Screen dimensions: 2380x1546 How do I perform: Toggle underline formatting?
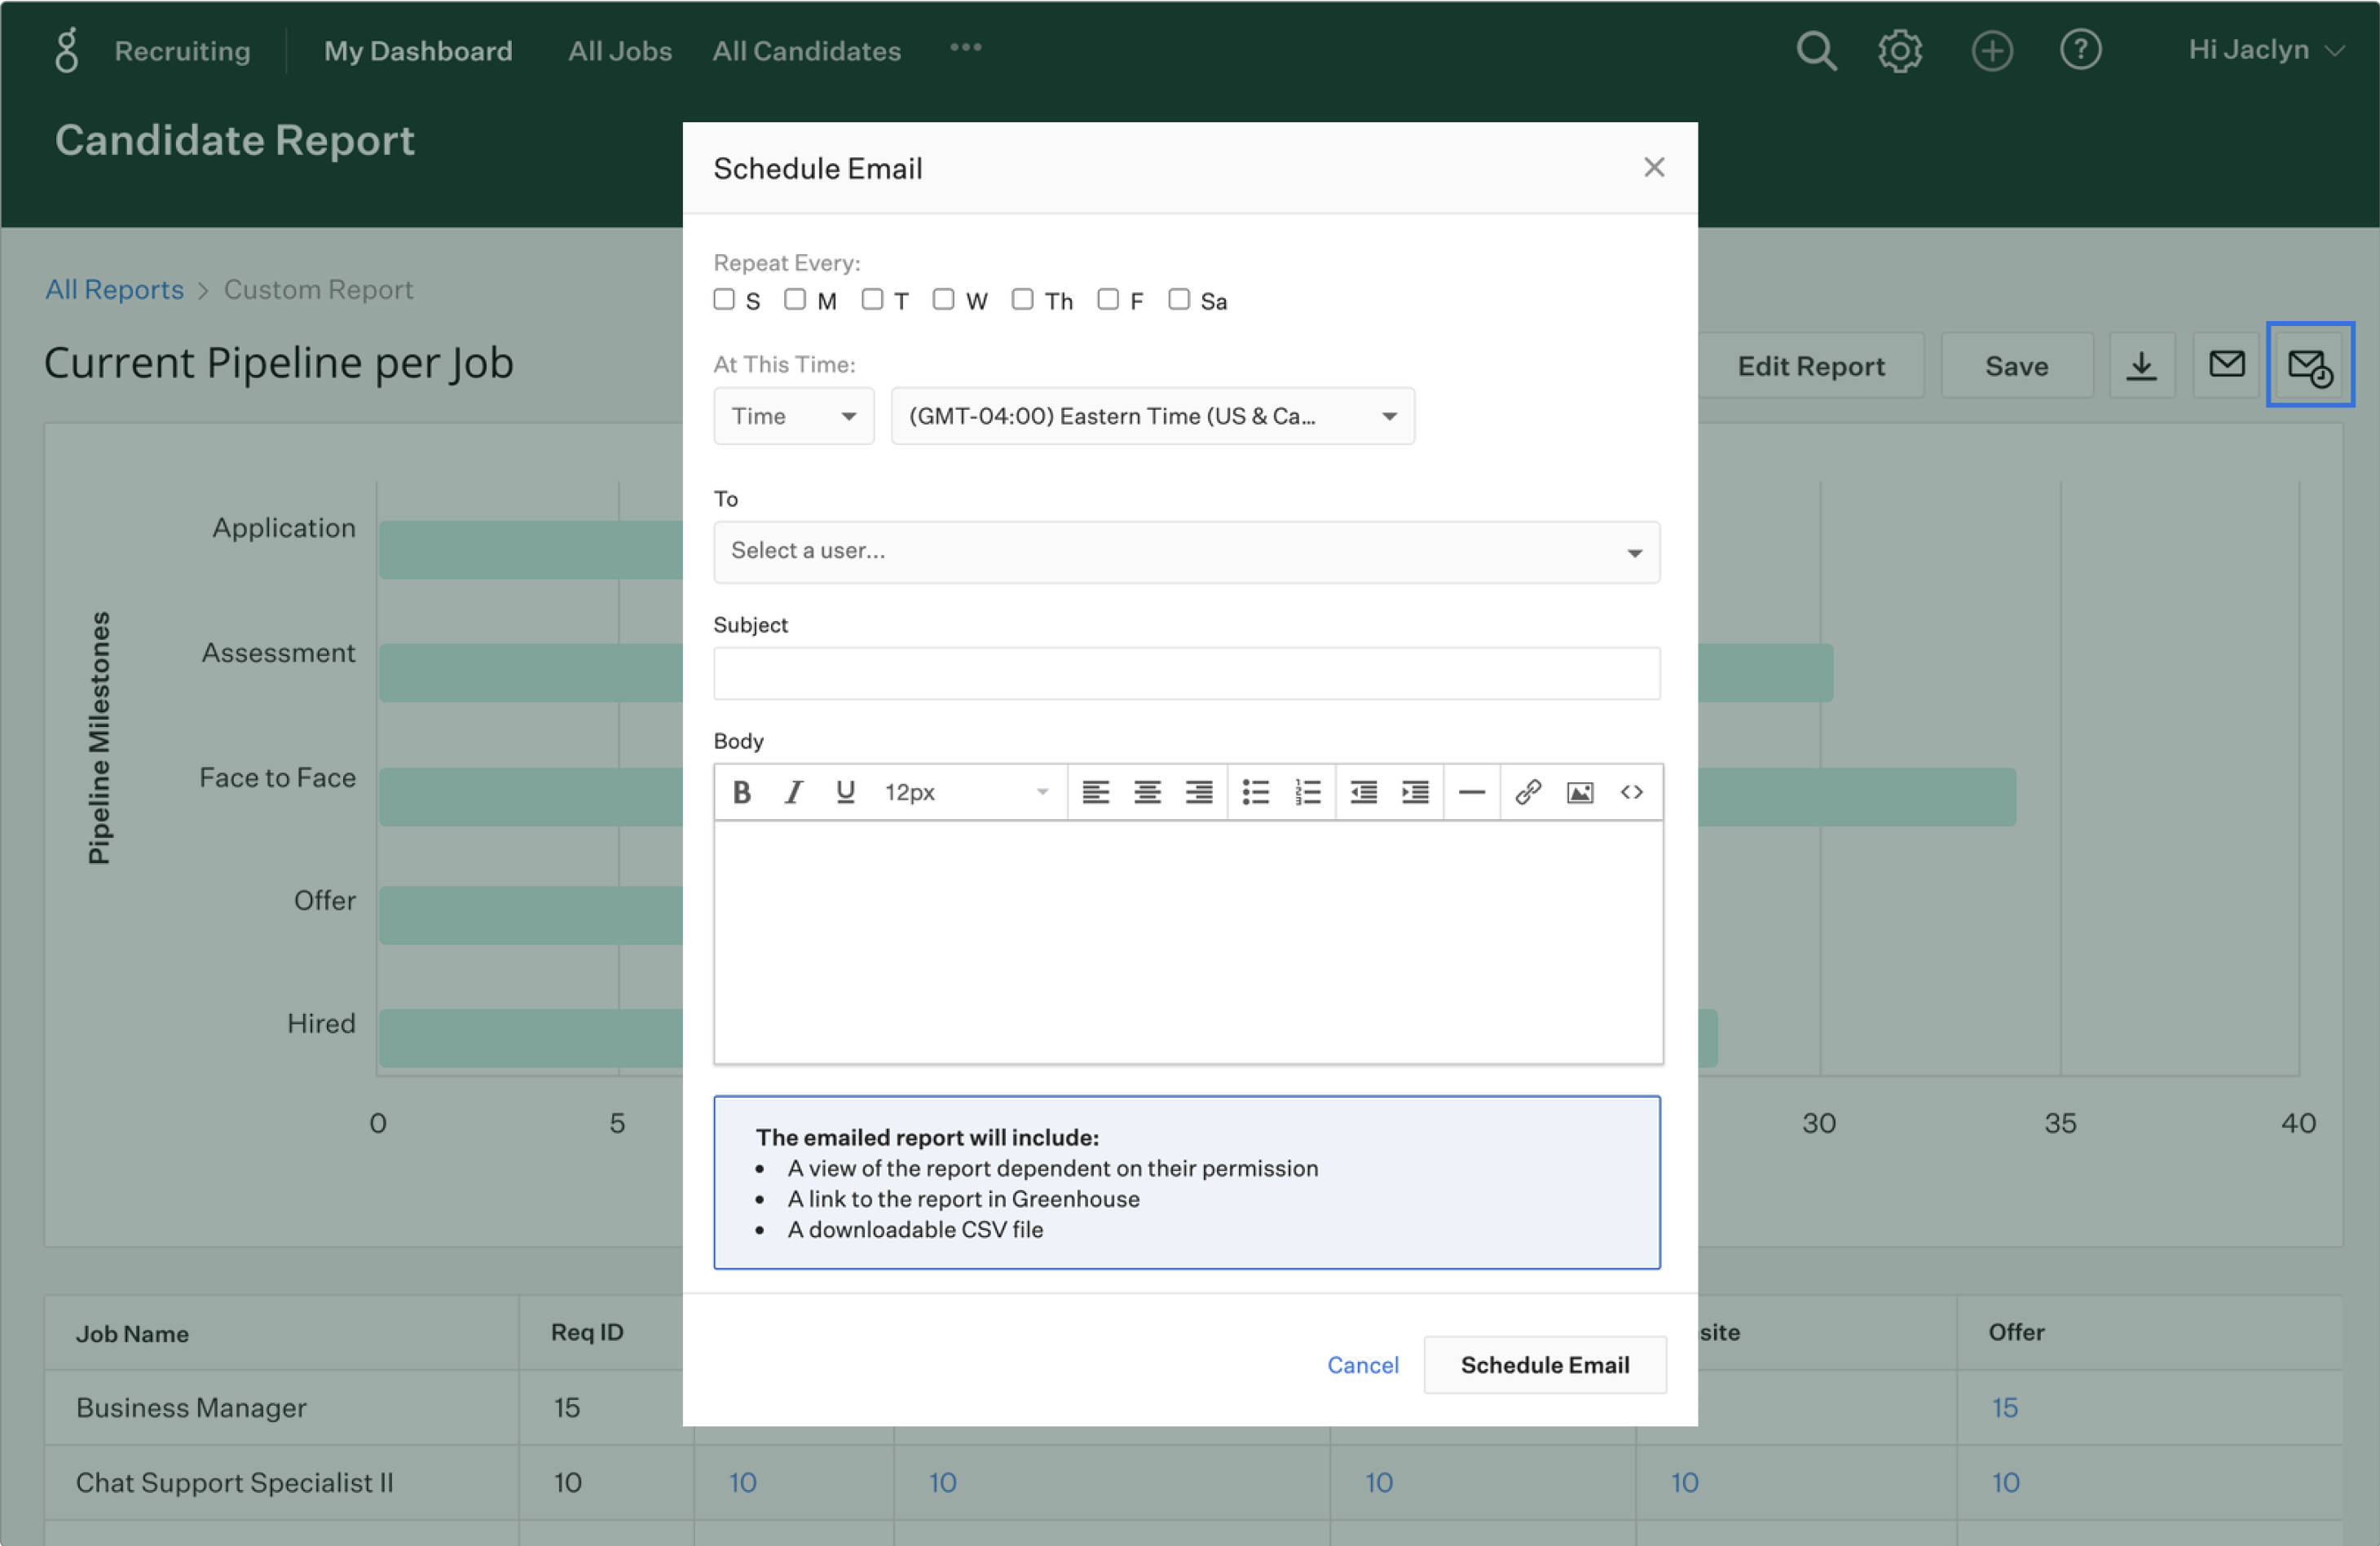pos(845,792)
